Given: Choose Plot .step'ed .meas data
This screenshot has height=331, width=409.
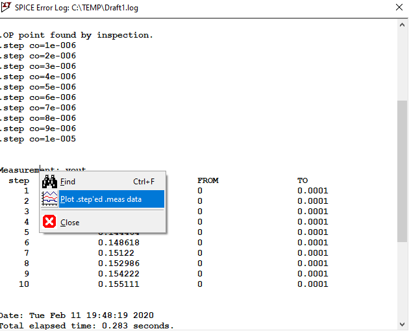Looking at the screenshot, I should (x=101, y=199).
